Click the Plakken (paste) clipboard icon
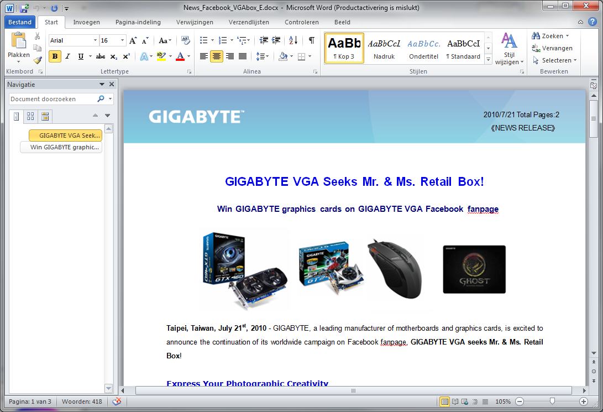 pos(18,41)
